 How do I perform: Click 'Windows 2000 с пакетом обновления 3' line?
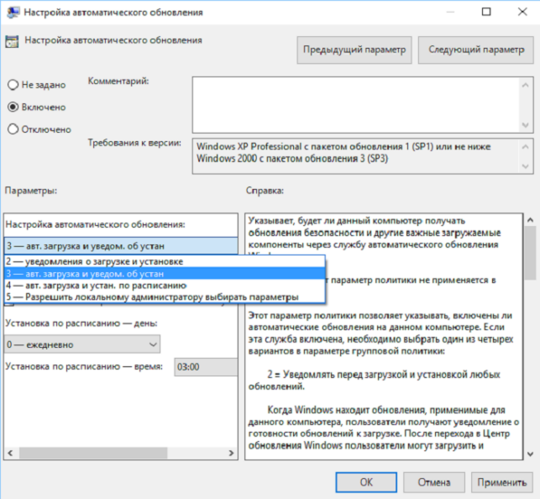coord(292,159)
